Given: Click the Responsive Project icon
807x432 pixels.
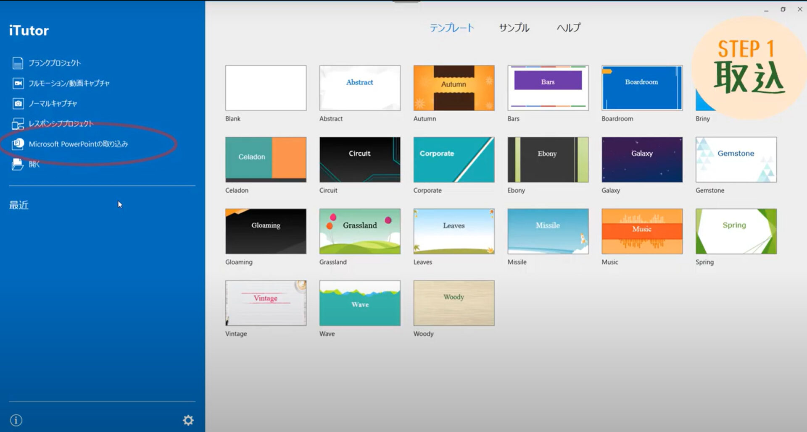Looking at the screenshot, I should pos(18,124).
